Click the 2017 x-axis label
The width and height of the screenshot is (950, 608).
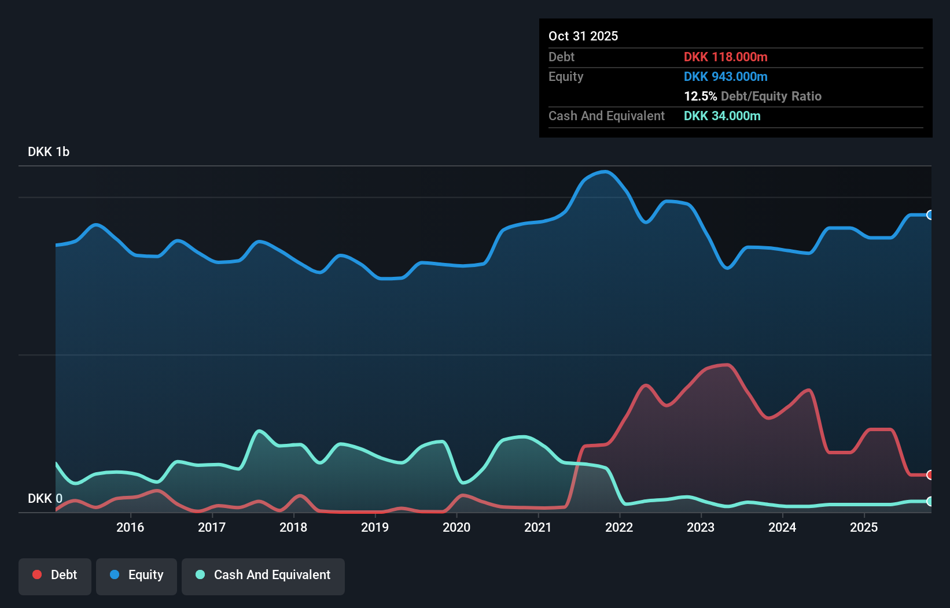click(x=212, y=527)
